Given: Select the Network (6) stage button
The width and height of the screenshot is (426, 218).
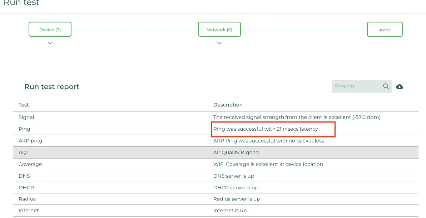Looking at the screenshot, I should [219, 29].
